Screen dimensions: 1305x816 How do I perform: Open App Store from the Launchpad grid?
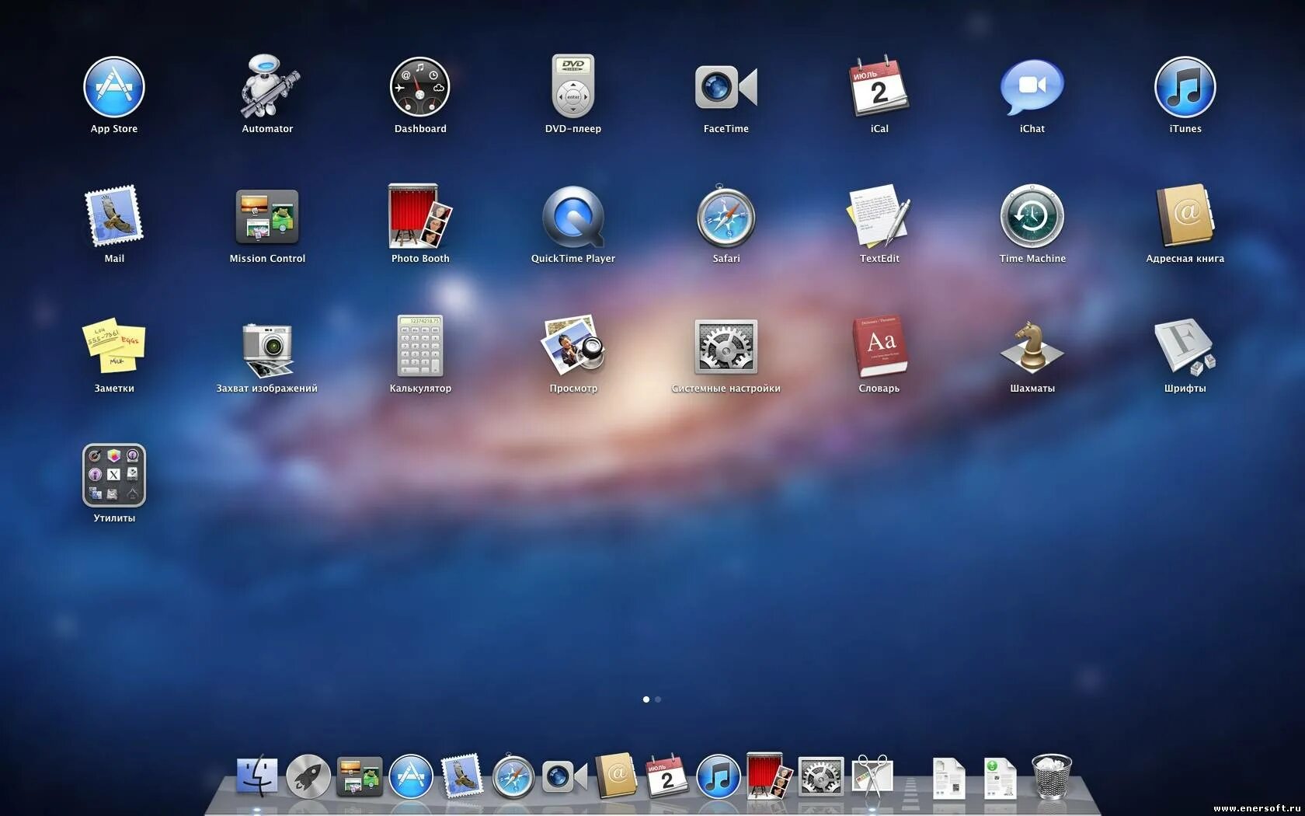pos(114,87)
